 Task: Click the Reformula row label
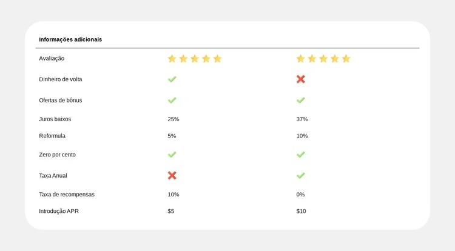[x=52, y=136]
